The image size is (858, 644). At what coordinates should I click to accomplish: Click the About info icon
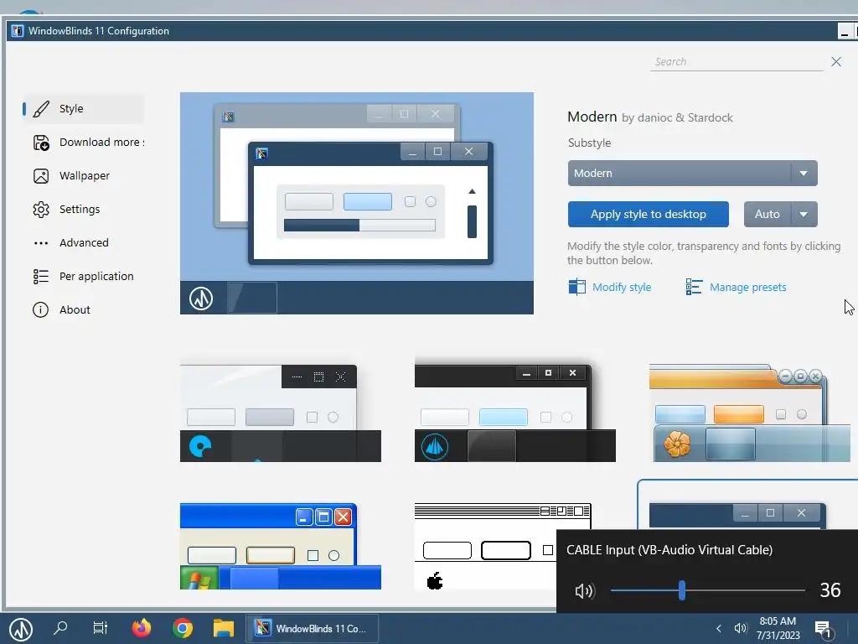click(40, 310)
